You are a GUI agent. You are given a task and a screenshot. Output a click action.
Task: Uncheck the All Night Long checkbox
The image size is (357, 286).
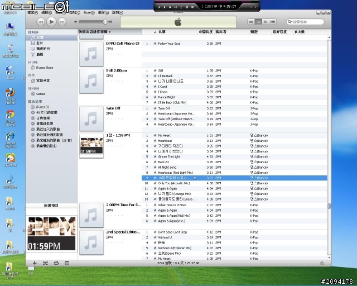(155, 168)
